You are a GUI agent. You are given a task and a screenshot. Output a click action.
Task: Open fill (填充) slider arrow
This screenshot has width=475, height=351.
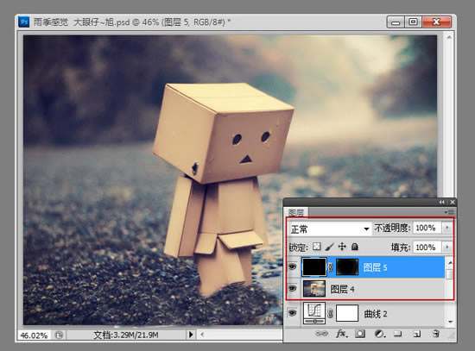click(446, 248)
